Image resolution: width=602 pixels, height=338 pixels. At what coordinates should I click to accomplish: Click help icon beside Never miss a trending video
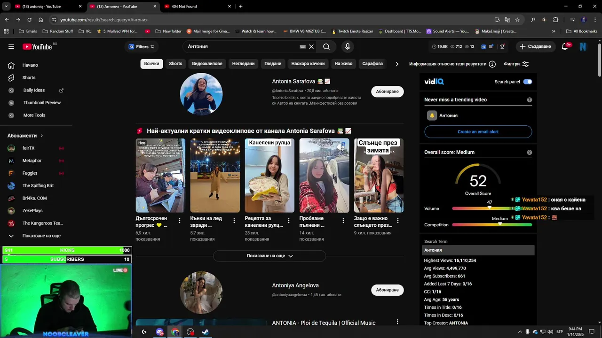[x=530, y=100]
